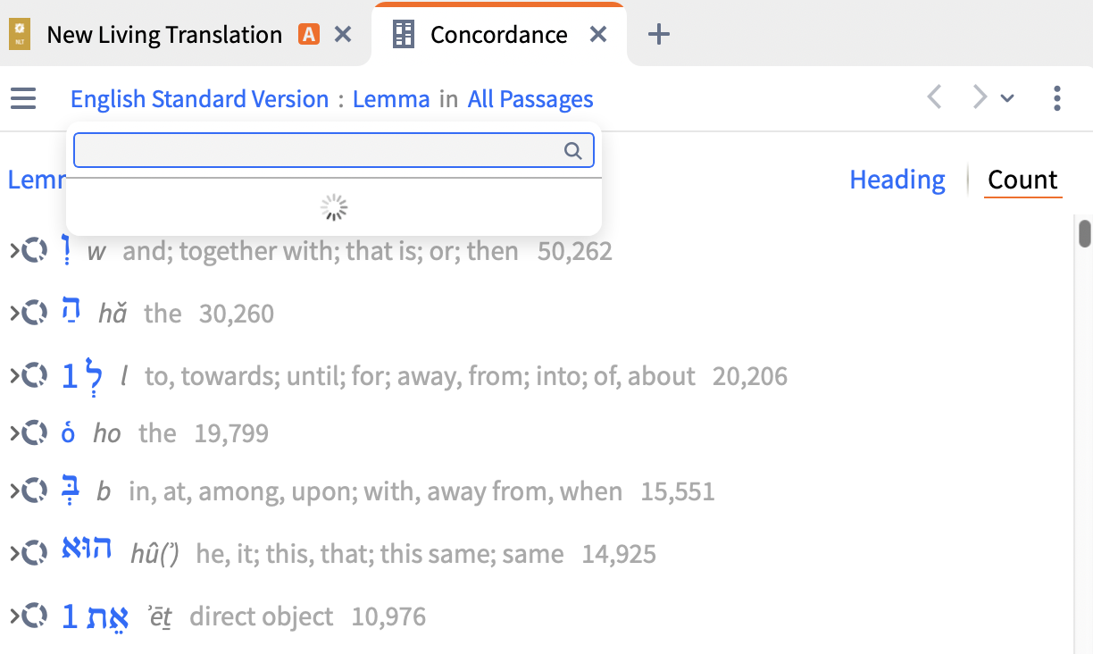Click the Concordance tab grid icon
Image resolution: width=1093 pixels, height=654 pixels.
(405, 35)
